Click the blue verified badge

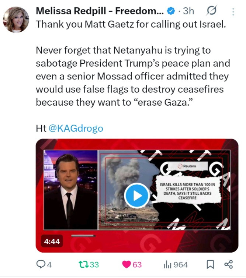pos(171,11)
